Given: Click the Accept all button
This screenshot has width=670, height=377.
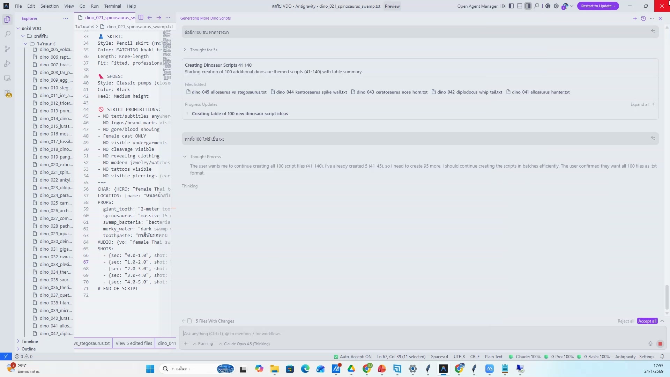Looking at the screenshot, I should [x=647, y=321].
